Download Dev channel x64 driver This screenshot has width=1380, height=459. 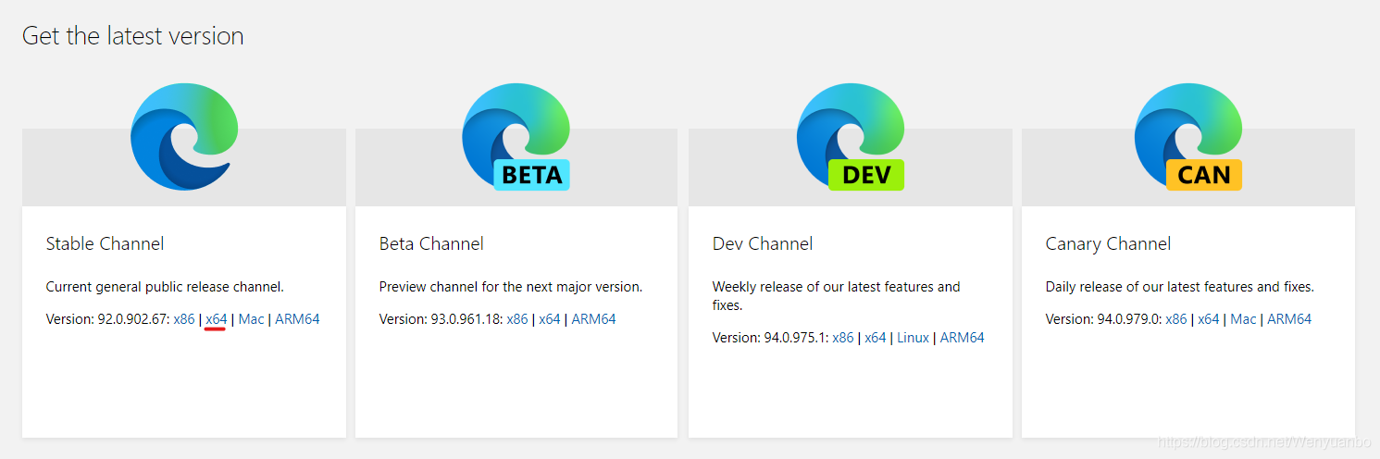[x=876, y=338]
